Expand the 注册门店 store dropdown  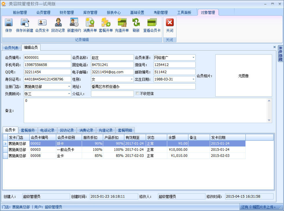69,87
